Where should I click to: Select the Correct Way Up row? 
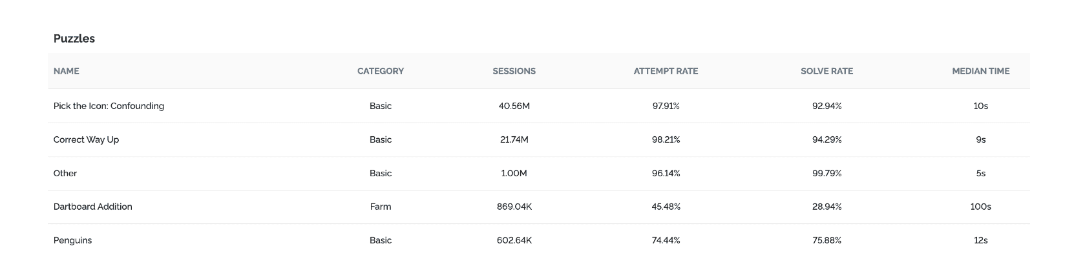tap(538, 139)
